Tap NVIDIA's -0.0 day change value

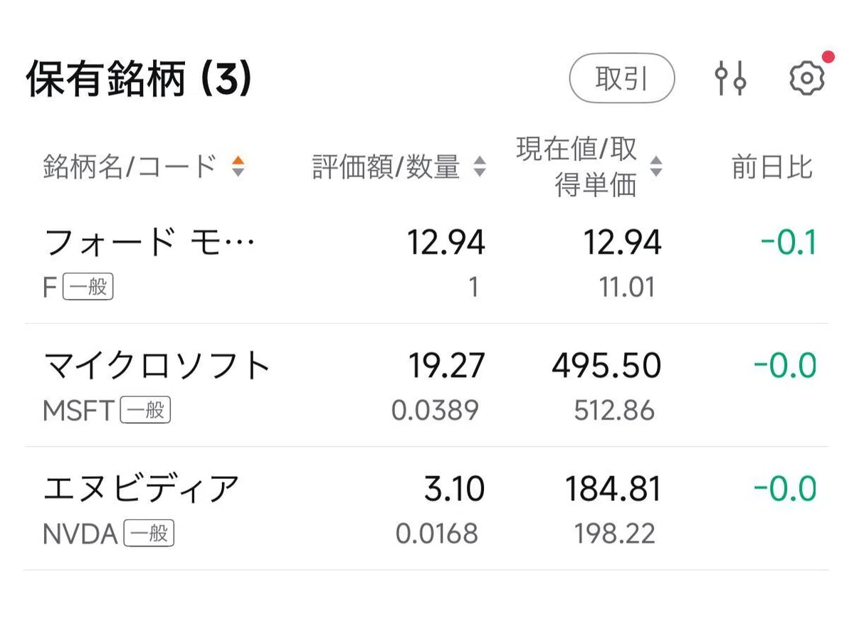point(785,489)
